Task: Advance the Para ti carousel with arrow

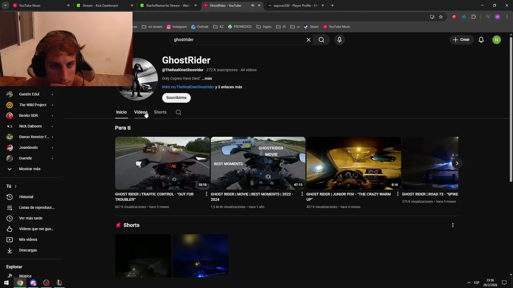Action: coord(457,163)
